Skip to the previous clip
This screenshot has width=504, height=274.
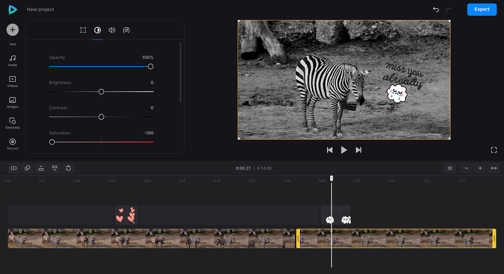[x=329, y=150]
